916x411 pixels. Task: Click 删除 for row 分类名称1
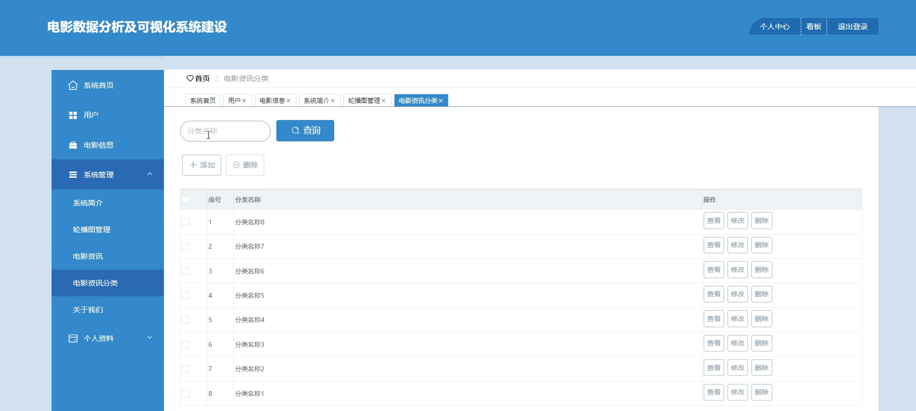(x=762, y=392)
